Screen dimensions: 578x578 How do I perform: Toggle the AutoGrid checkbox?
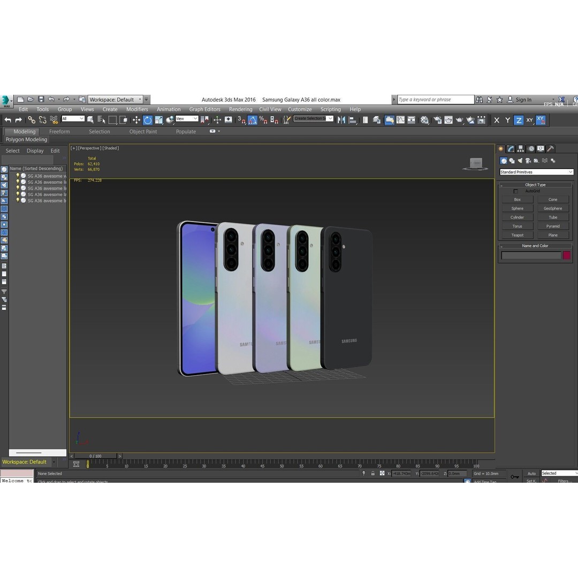tap(516, 191)
